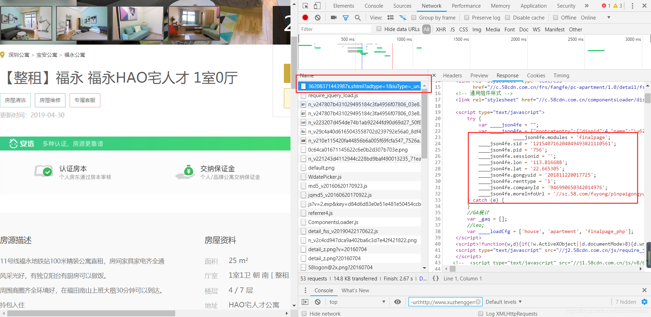Image resolution: width=651 pixels, height=317 pixels.
Task: Activate the inspect element picker icon
Action: pyautogui.click(x=305, y=6)
